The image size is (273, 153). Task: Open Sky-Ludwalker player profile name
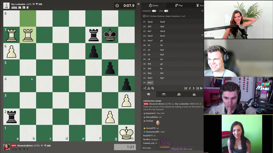pos(18,4)
